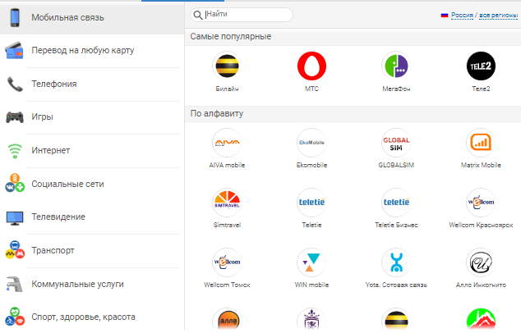The image size is (521, 333).
Task: Click the mobile phone icon
Action: click(15, 17)
